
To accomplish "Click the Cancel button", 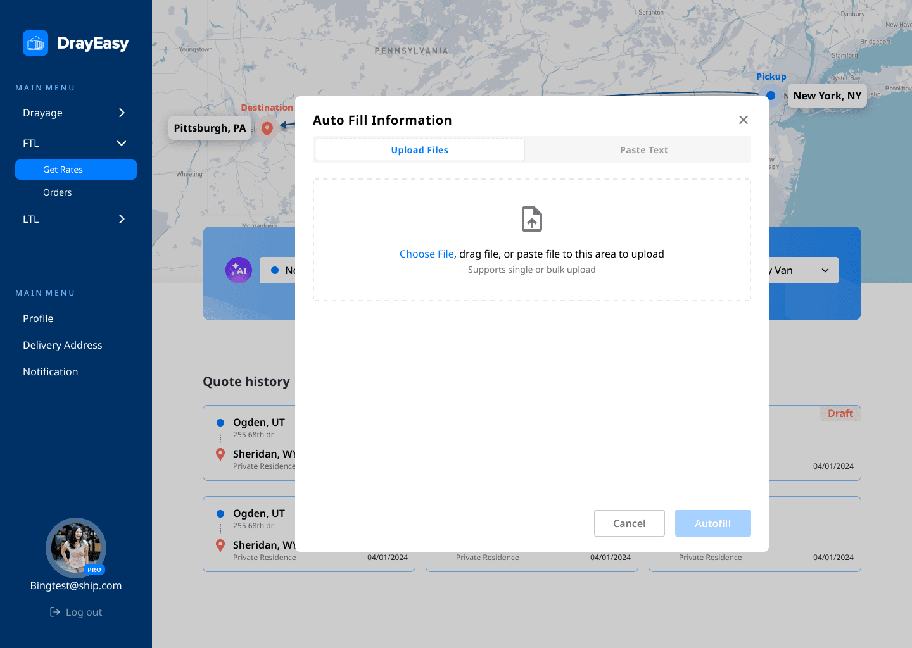I will click(x=630, y=523).
